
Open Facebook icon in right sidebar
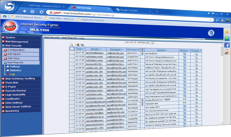click(x=227, y=45)
